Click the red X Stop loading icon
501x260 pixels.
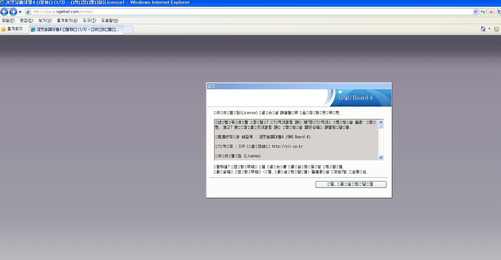coord(491,12)
